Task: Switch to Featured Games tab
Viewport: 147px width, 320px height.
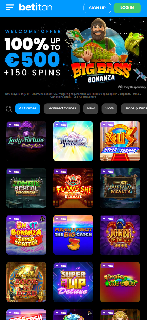Action: [62, 108]
